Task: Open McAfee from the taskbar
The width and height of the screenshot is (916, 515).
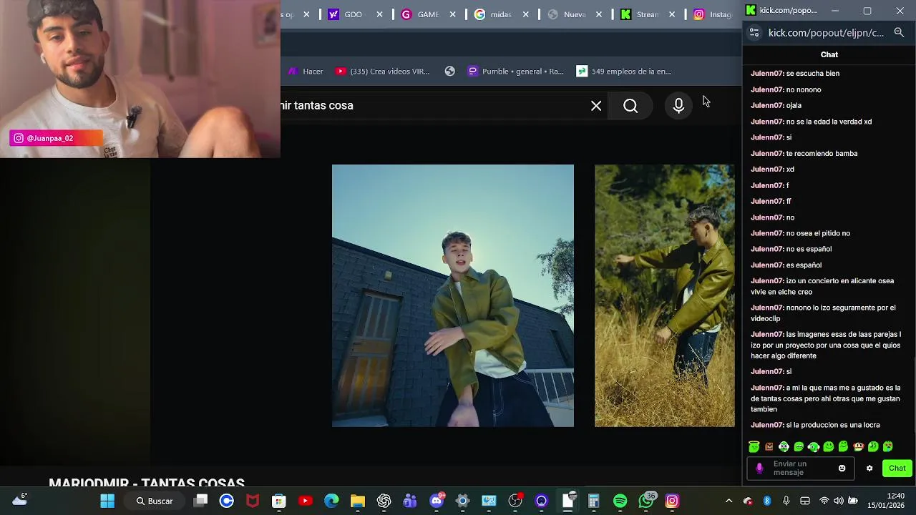Action: pos(253,501)
